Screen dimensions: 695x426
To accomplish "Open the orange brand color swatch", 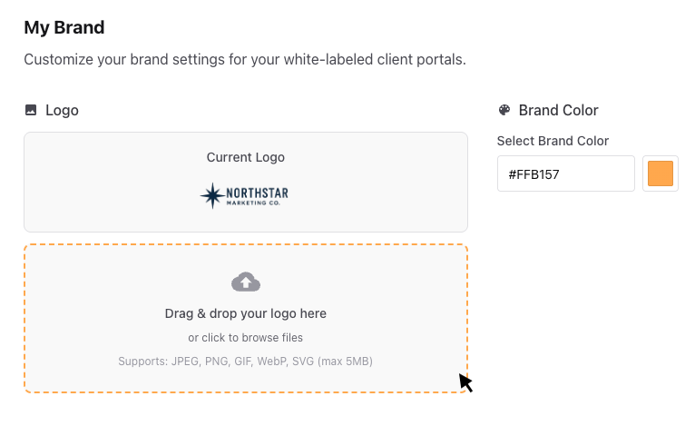I will (661, 173).
